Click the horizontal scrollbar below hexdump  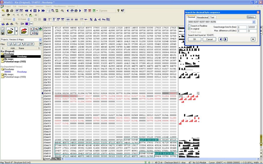[x=160, y=159]
